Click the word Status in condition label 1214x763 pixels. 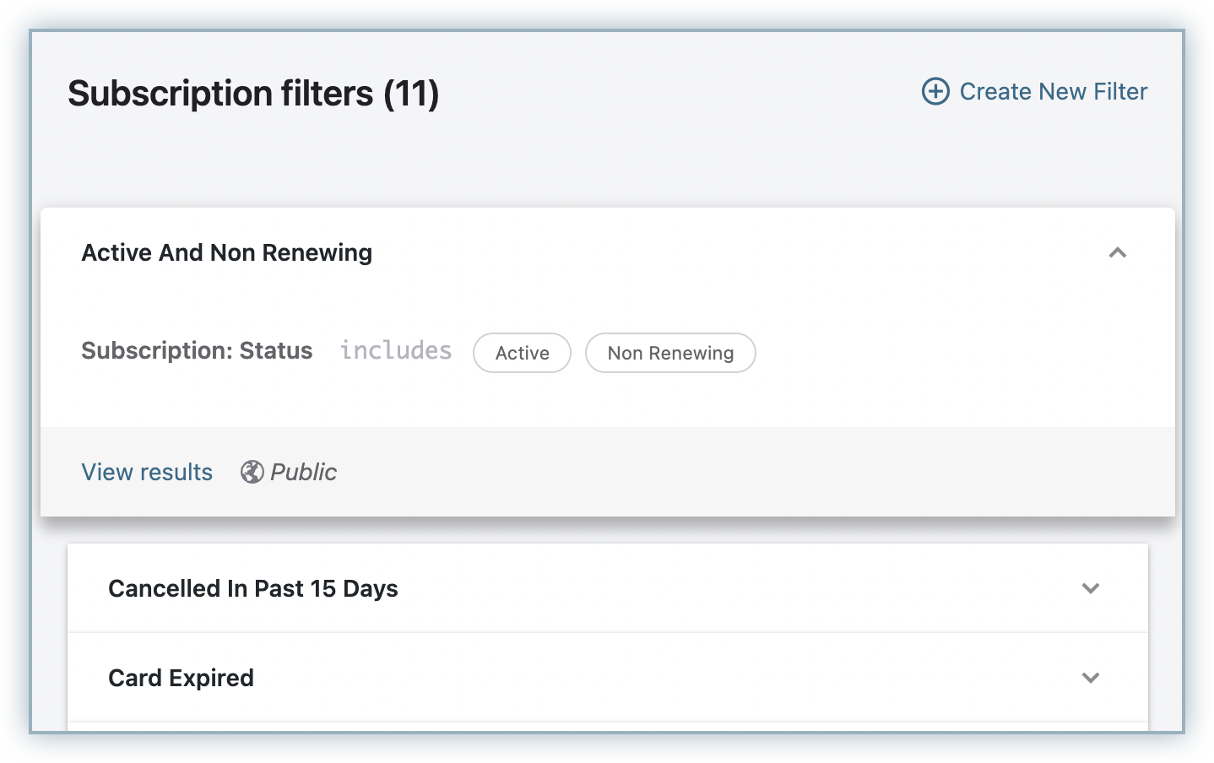tap(276, 350)
